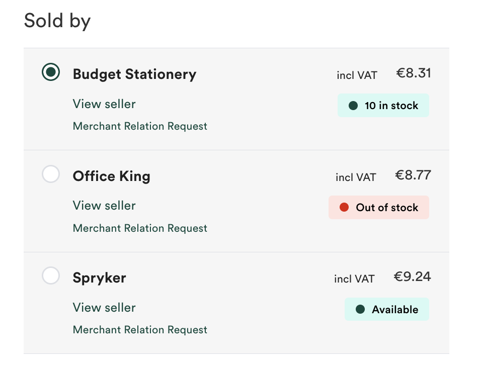Open View seller for Budget Stationery
This screenshot has width=478, height=370.
tap(104, 104)
